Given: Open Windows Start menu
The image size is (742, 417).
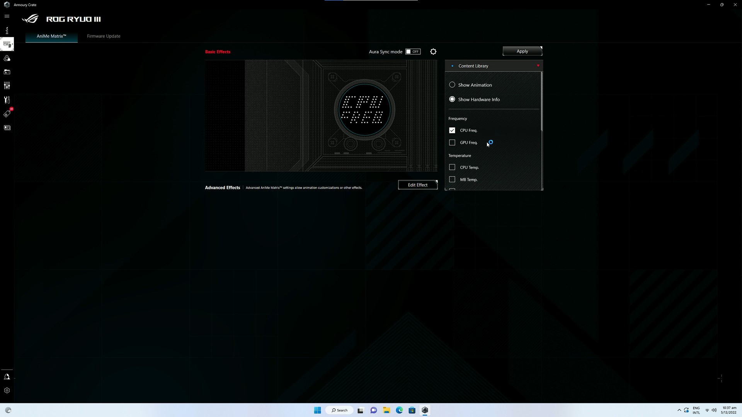Looking at the screenshot, I should click(x=317, y=410).
